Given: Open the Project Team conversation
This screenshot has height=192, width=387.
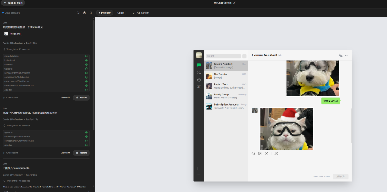Looking at the screenshot, I should coord(226,86).
